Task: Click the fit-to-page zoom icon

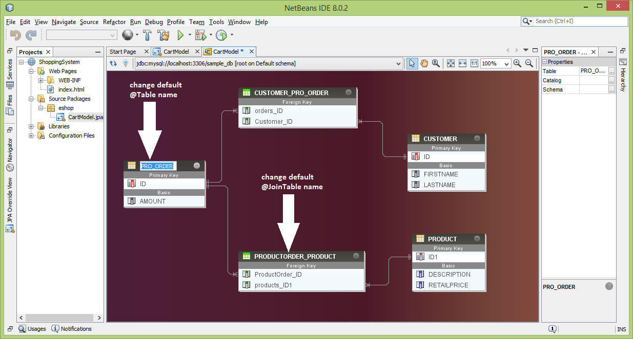Action: point(451,63)
